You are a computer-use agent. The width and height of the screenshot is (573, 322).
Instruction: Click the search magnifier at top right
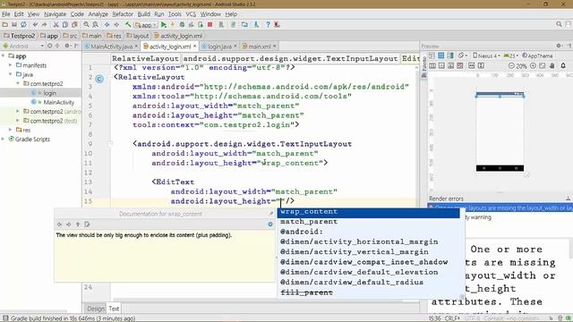[559, 24]
